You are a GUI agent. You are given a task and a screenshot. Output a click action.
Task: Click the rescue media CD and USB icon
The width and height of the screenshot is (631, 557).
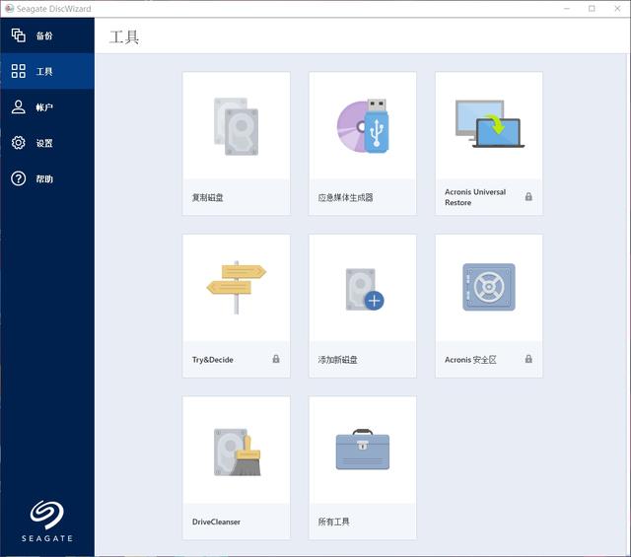[x=363, y=126]
